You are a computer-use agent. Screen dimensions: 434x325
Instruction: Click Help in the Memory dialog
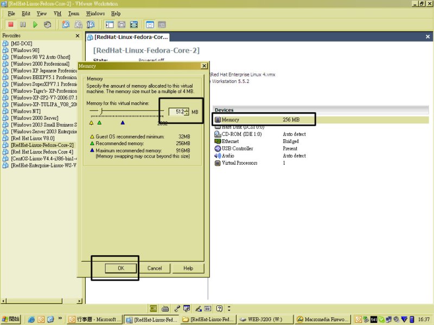[188, 268]
